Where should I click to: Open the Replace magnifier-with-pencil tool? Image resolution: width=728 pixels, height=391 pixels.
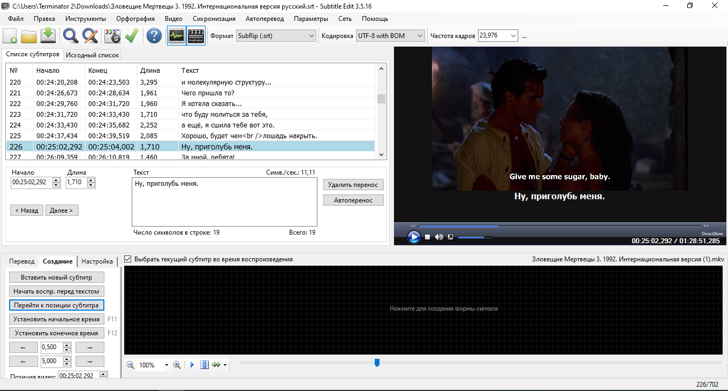point(90,36)
